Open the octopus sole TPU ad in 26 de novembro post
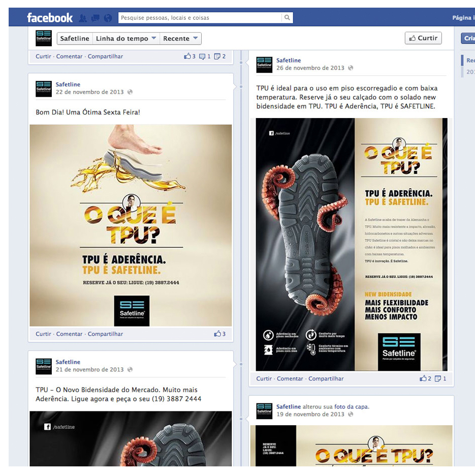475x473 pixels. pos(352,244)
